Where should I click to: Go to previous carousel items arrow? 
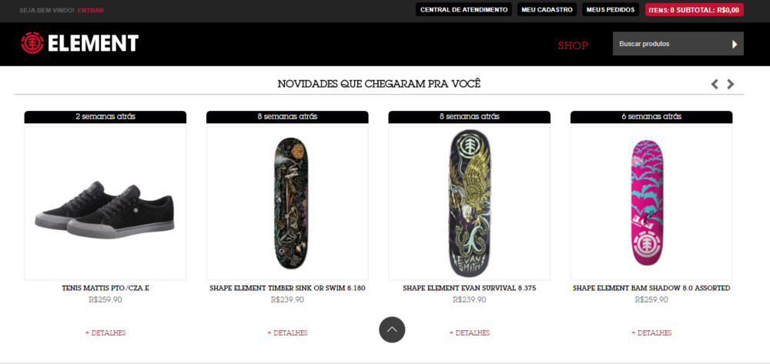click(x=715, y=84)
